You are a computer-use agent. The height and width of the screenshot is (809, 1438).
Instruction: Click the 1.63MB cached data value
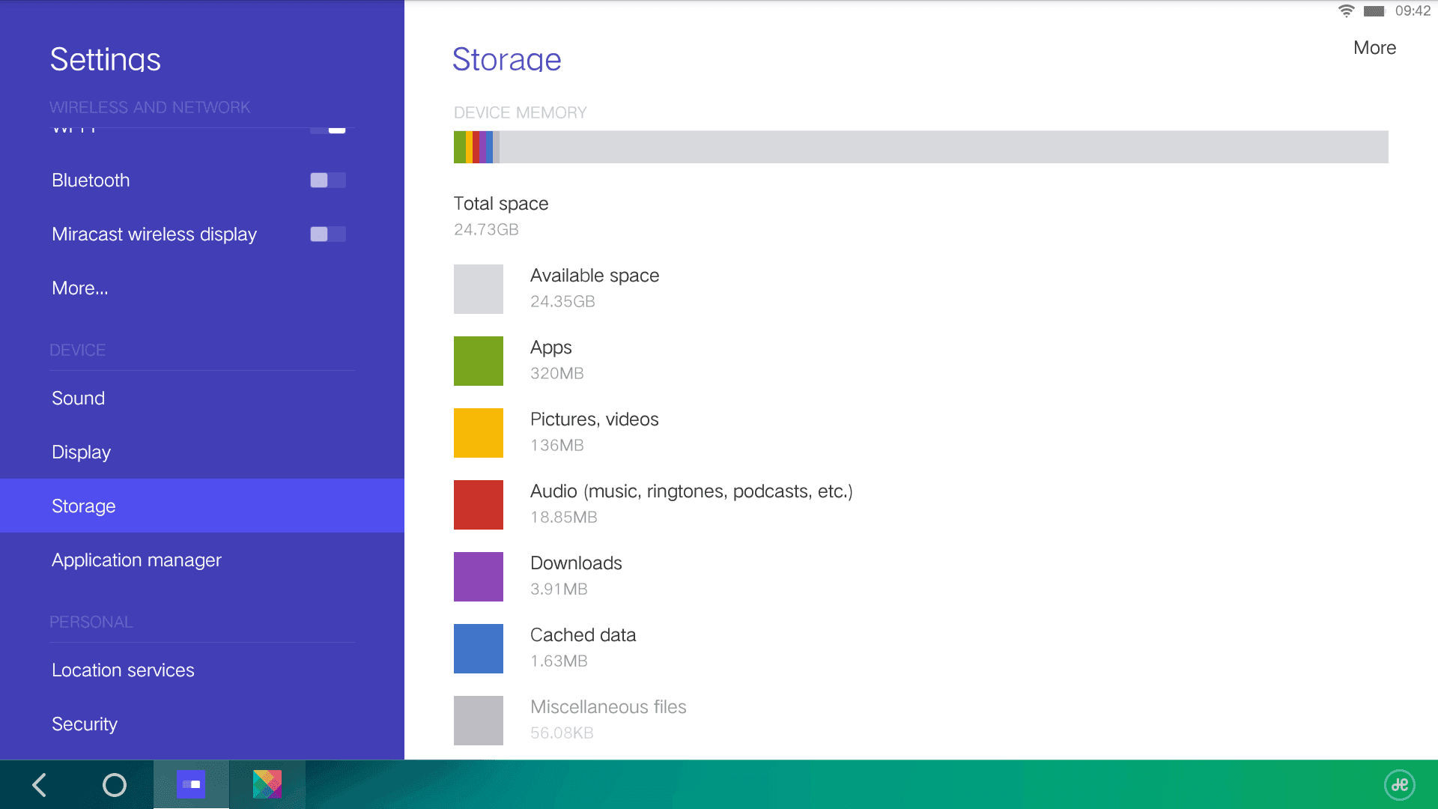point(559,661)
